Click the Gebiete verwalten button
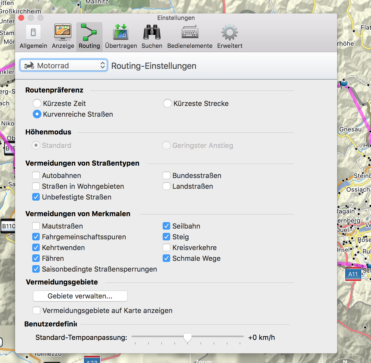Image resolution: width=371 pixels, height=363 pixels. point(80,296)
